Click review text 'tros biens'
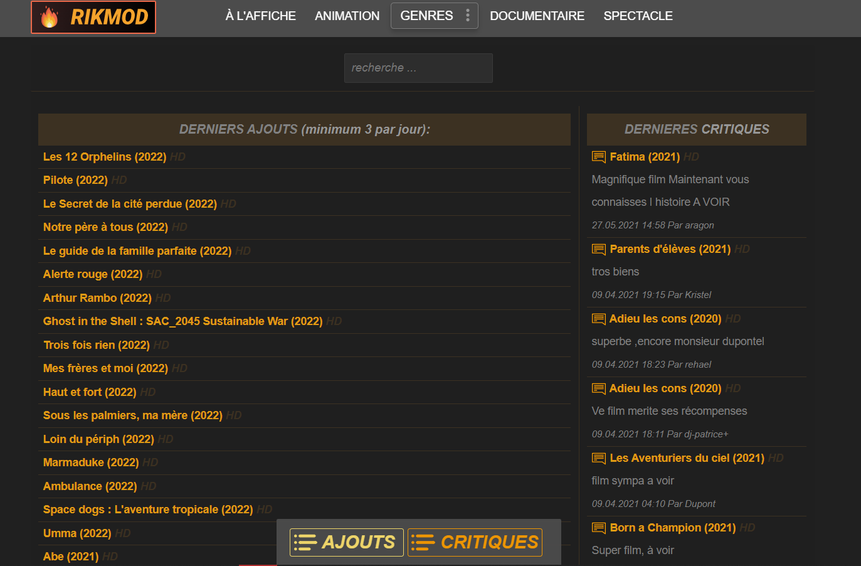861x566 pixels. [x=616, y=272]
